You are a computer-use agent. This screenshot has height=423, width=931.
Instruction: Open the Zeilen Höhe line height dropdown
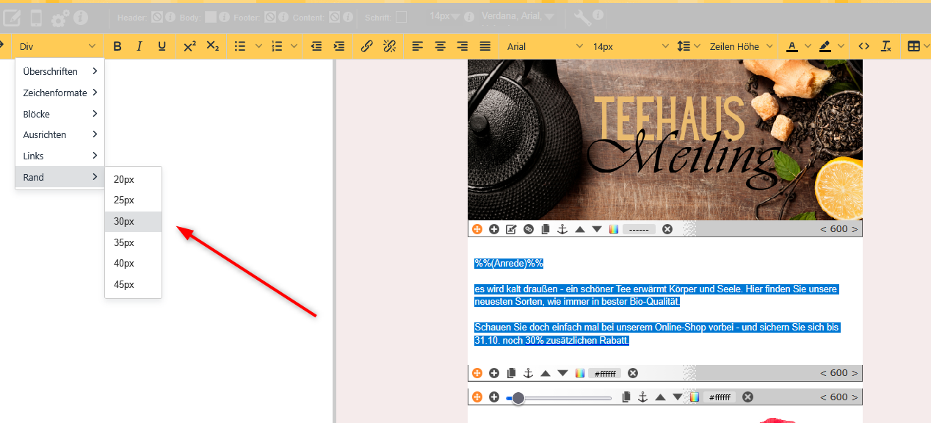tap(740, 46)
